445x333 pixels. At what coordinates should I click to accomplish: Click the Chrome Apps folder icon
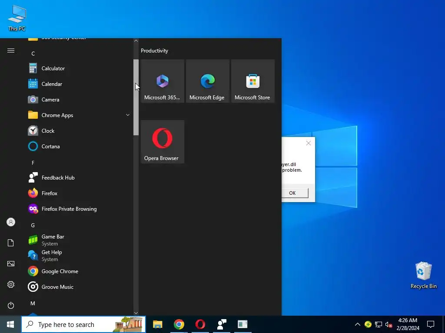coord(33,115)
